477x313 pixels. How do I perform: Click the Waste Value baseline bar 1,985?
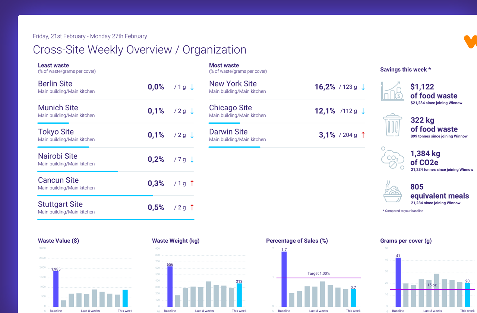[56, 288]
